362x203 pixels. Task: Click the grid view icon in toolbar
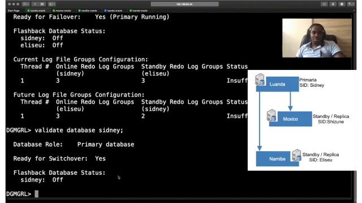(x=42, y=4)
